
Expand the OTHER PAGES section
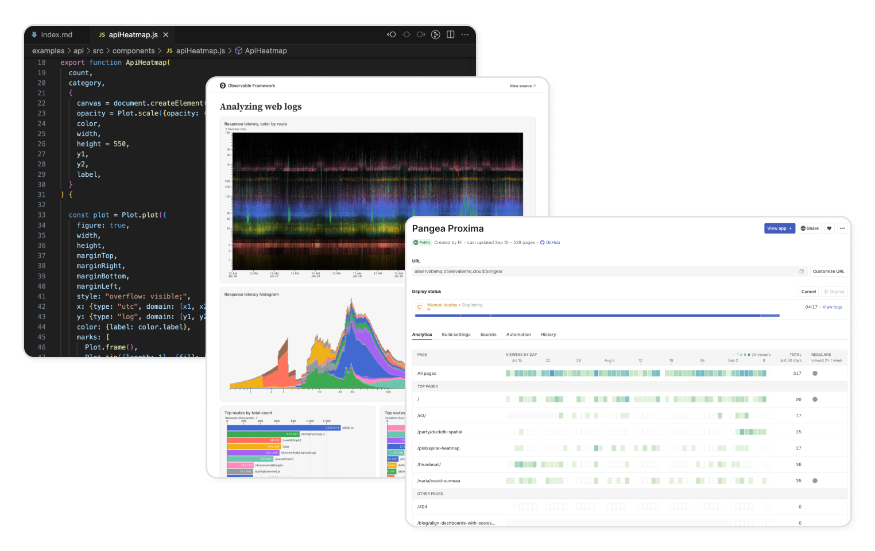[x=430, y=494]
